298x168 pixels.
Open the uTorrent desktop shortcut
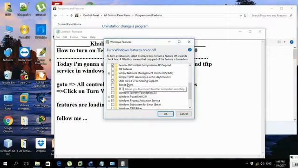pos(41,8)
